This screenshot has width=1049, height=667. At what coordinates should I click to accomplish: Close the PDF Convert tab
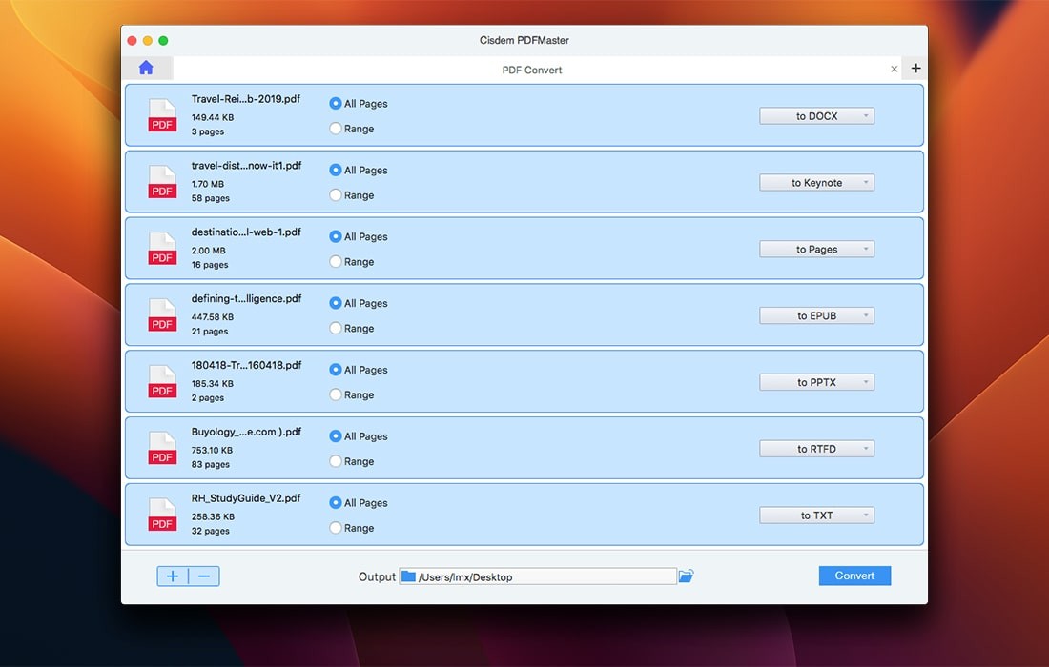(x=894, y=69)
